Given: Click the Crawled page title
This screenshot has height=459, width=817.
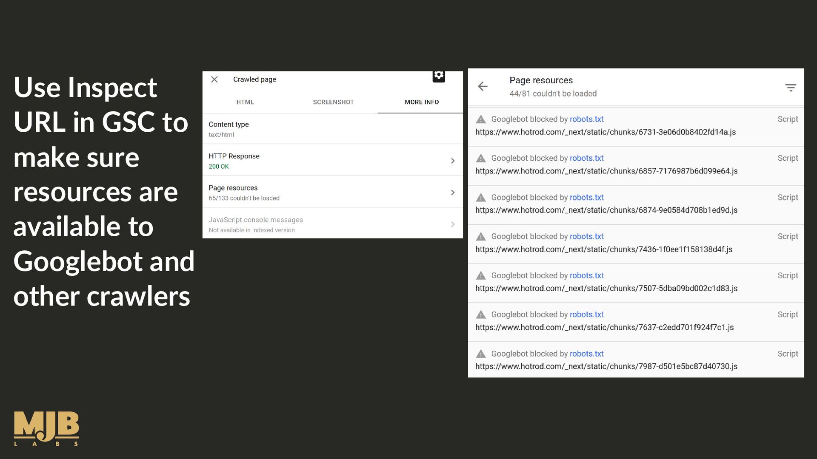Looking at the screenshot, I should [254, 79].
